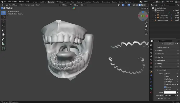Image resolution: width=180 pixels, height=103 pixels.
Task: Click the Blender logo menu icon
Action: 2,2
